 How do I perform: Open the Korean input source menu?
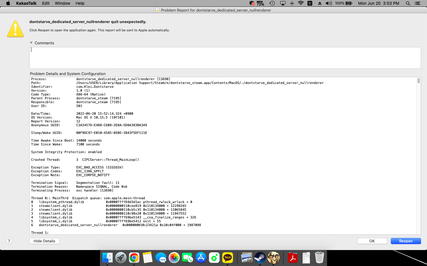pyautogui.click(x=310, y=3)
